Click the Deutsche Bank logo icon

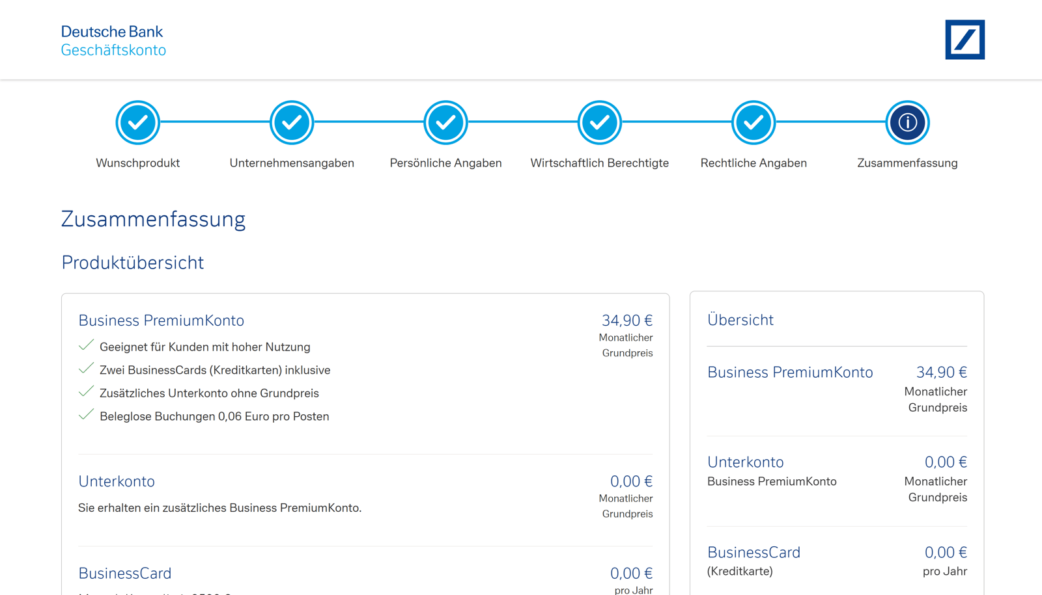click(965, 40)
